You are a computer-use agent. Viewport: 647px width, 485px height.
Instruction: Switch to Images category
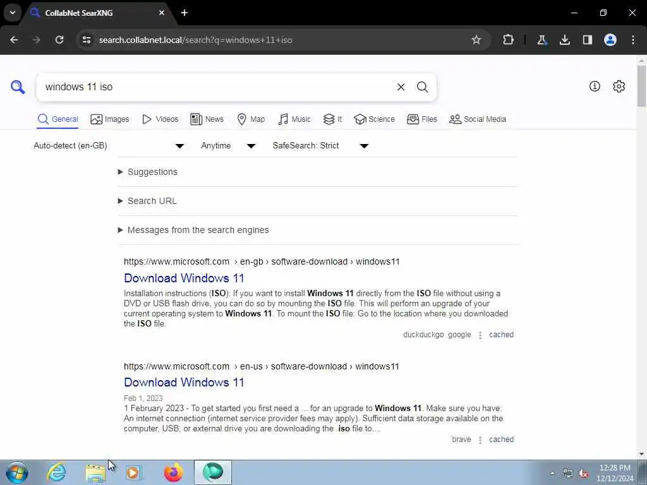point(110,119)
